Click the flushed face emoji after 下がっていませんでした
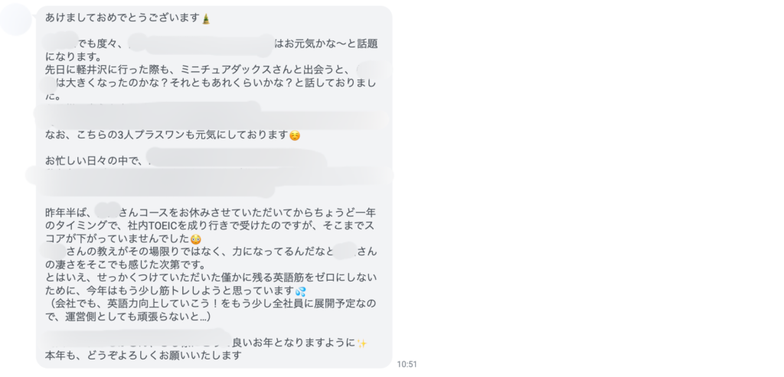The image size is (784, 377). [196, 239]
